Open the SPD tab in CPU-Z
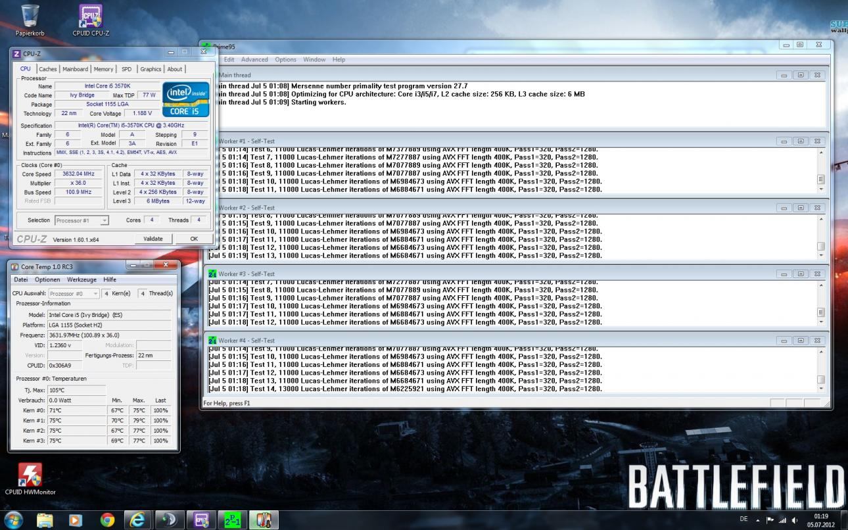Viewport: 848px width, 530px height. click(126, 69)
